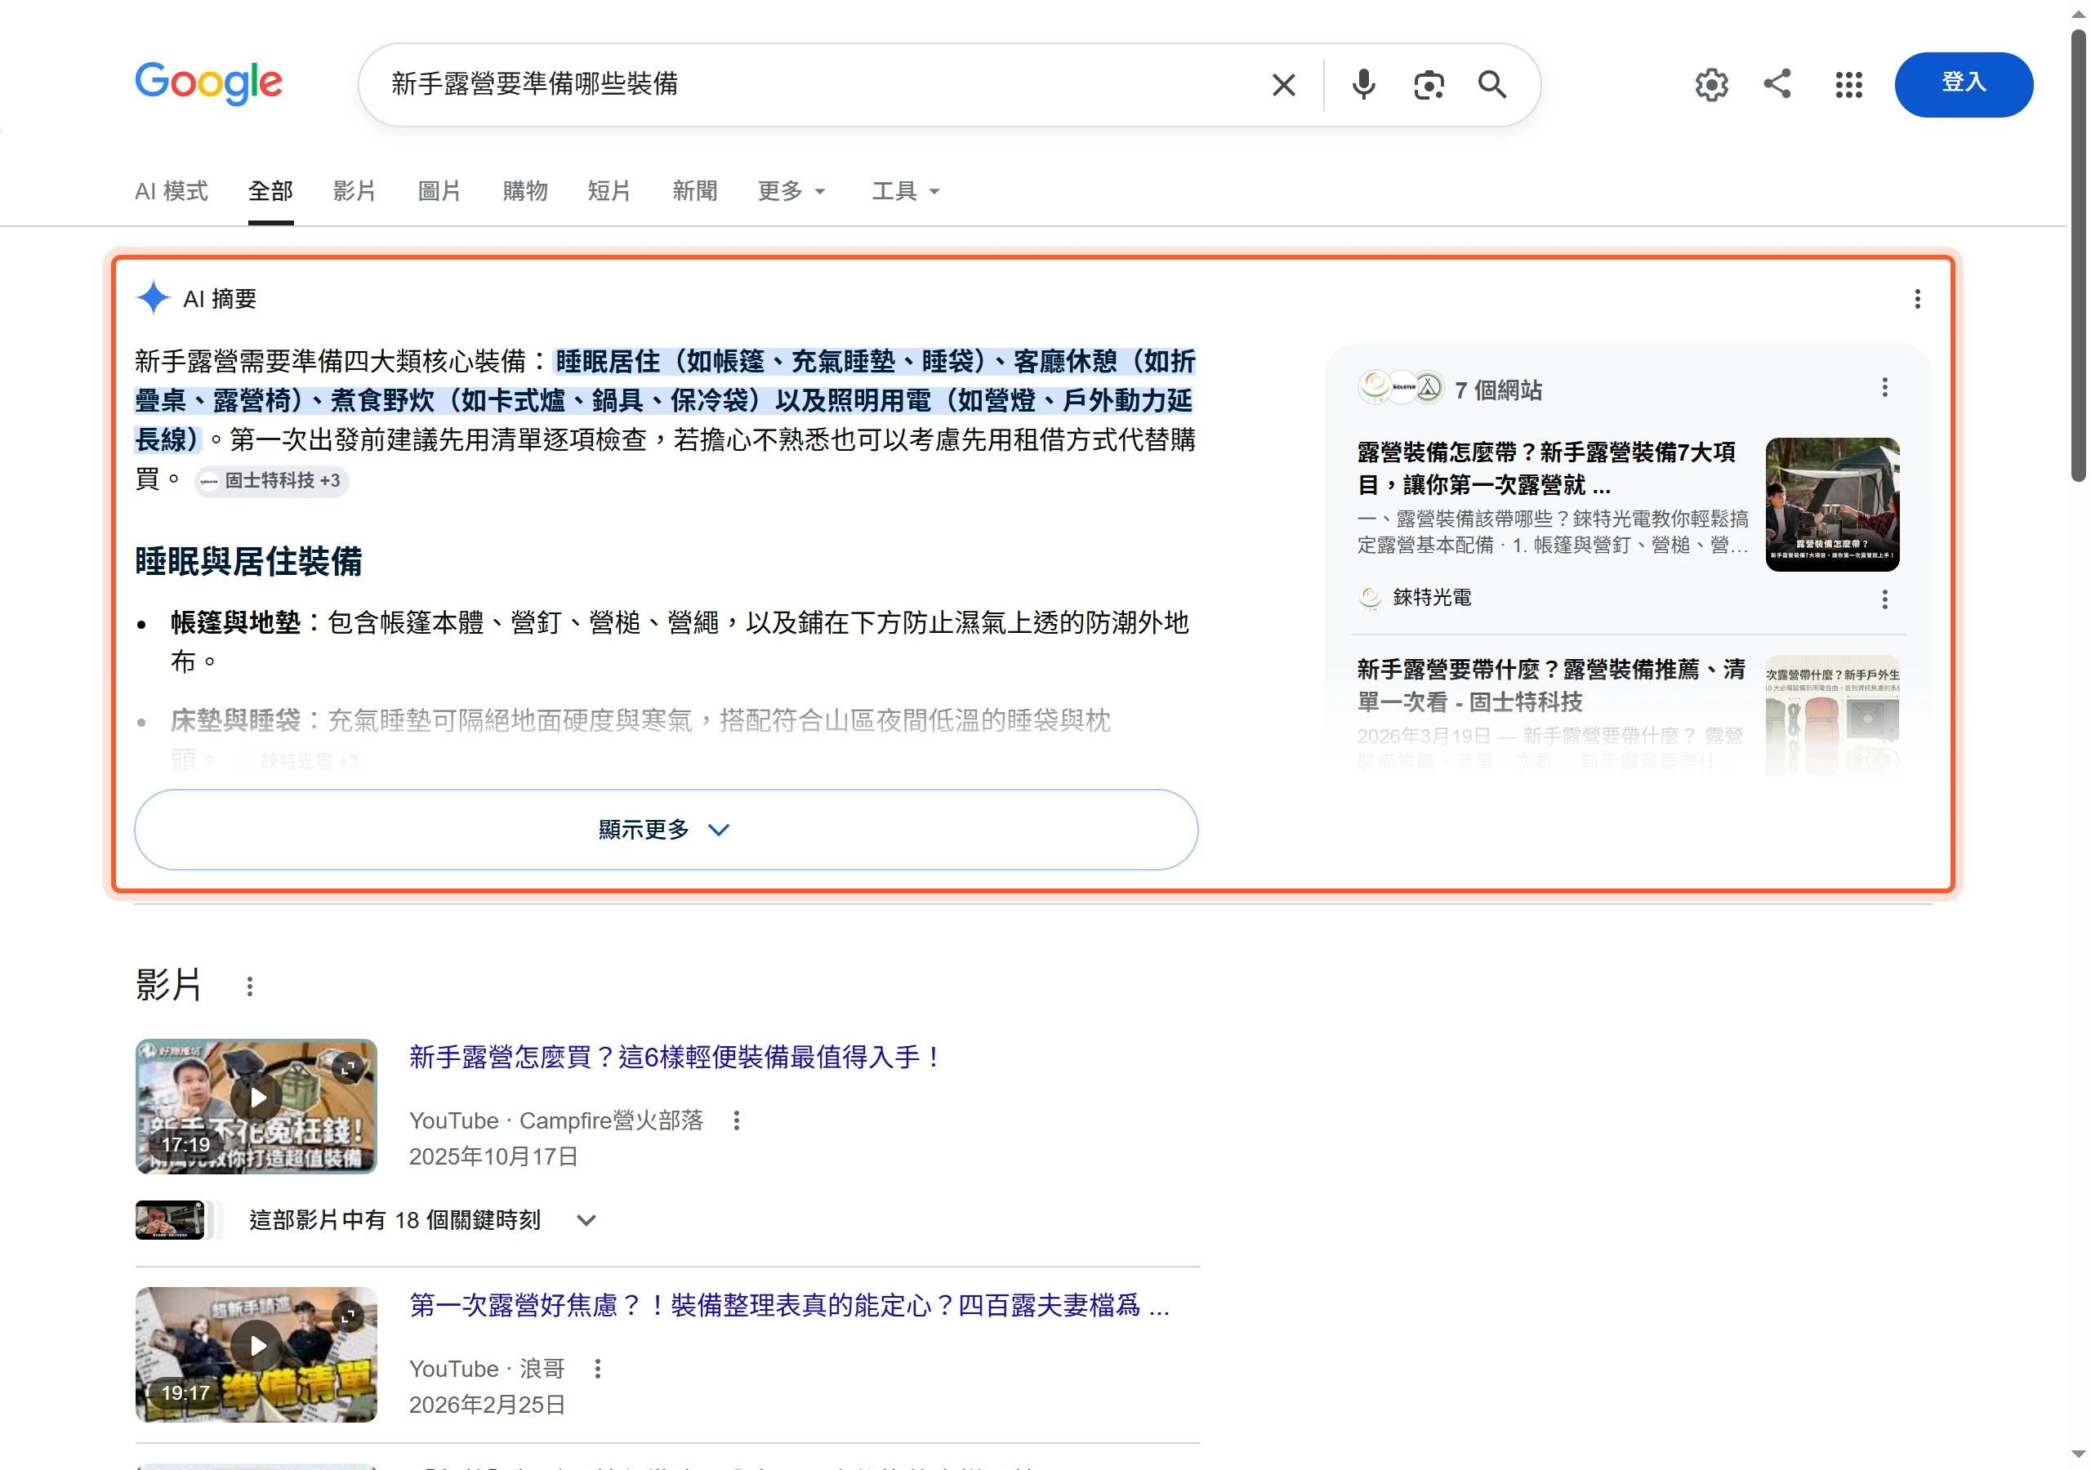Open the Google apps grid
The height and width of the screenshot is (1470, 2091).
click(x=1848, y=85)
